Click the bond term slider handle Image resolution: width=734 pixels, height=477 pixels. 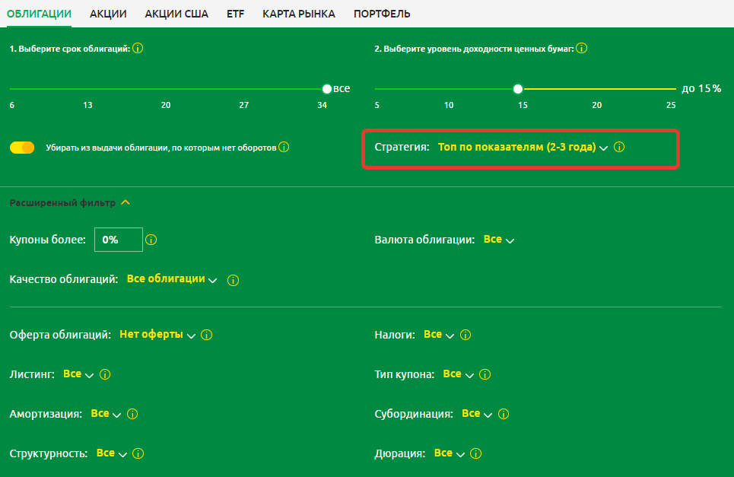click(327, 89)
